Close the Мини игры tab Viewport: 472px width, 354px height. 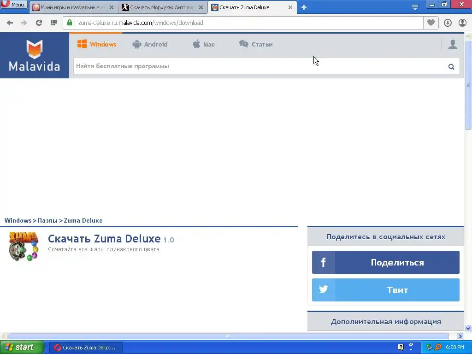[x=112, y=7]
